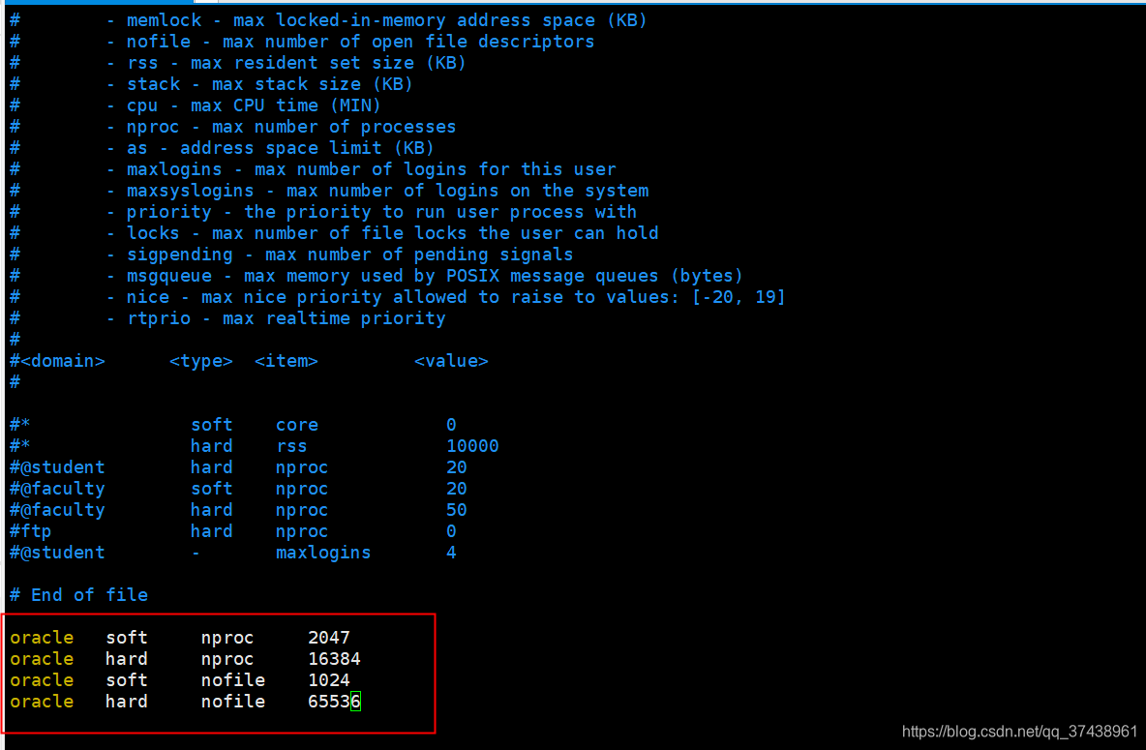
Task: Click the 'locks - max number of file locks' line
Action: click(x=334, y=233)
